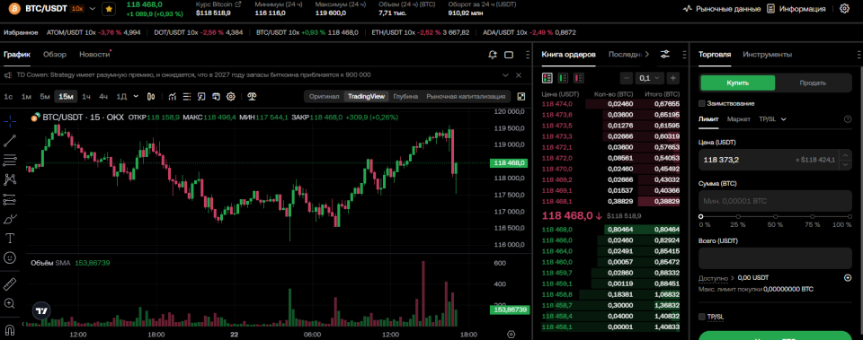Select the crosshair cursor drawing tool
This screenshot has width=863, height=340.
(10, 121)
